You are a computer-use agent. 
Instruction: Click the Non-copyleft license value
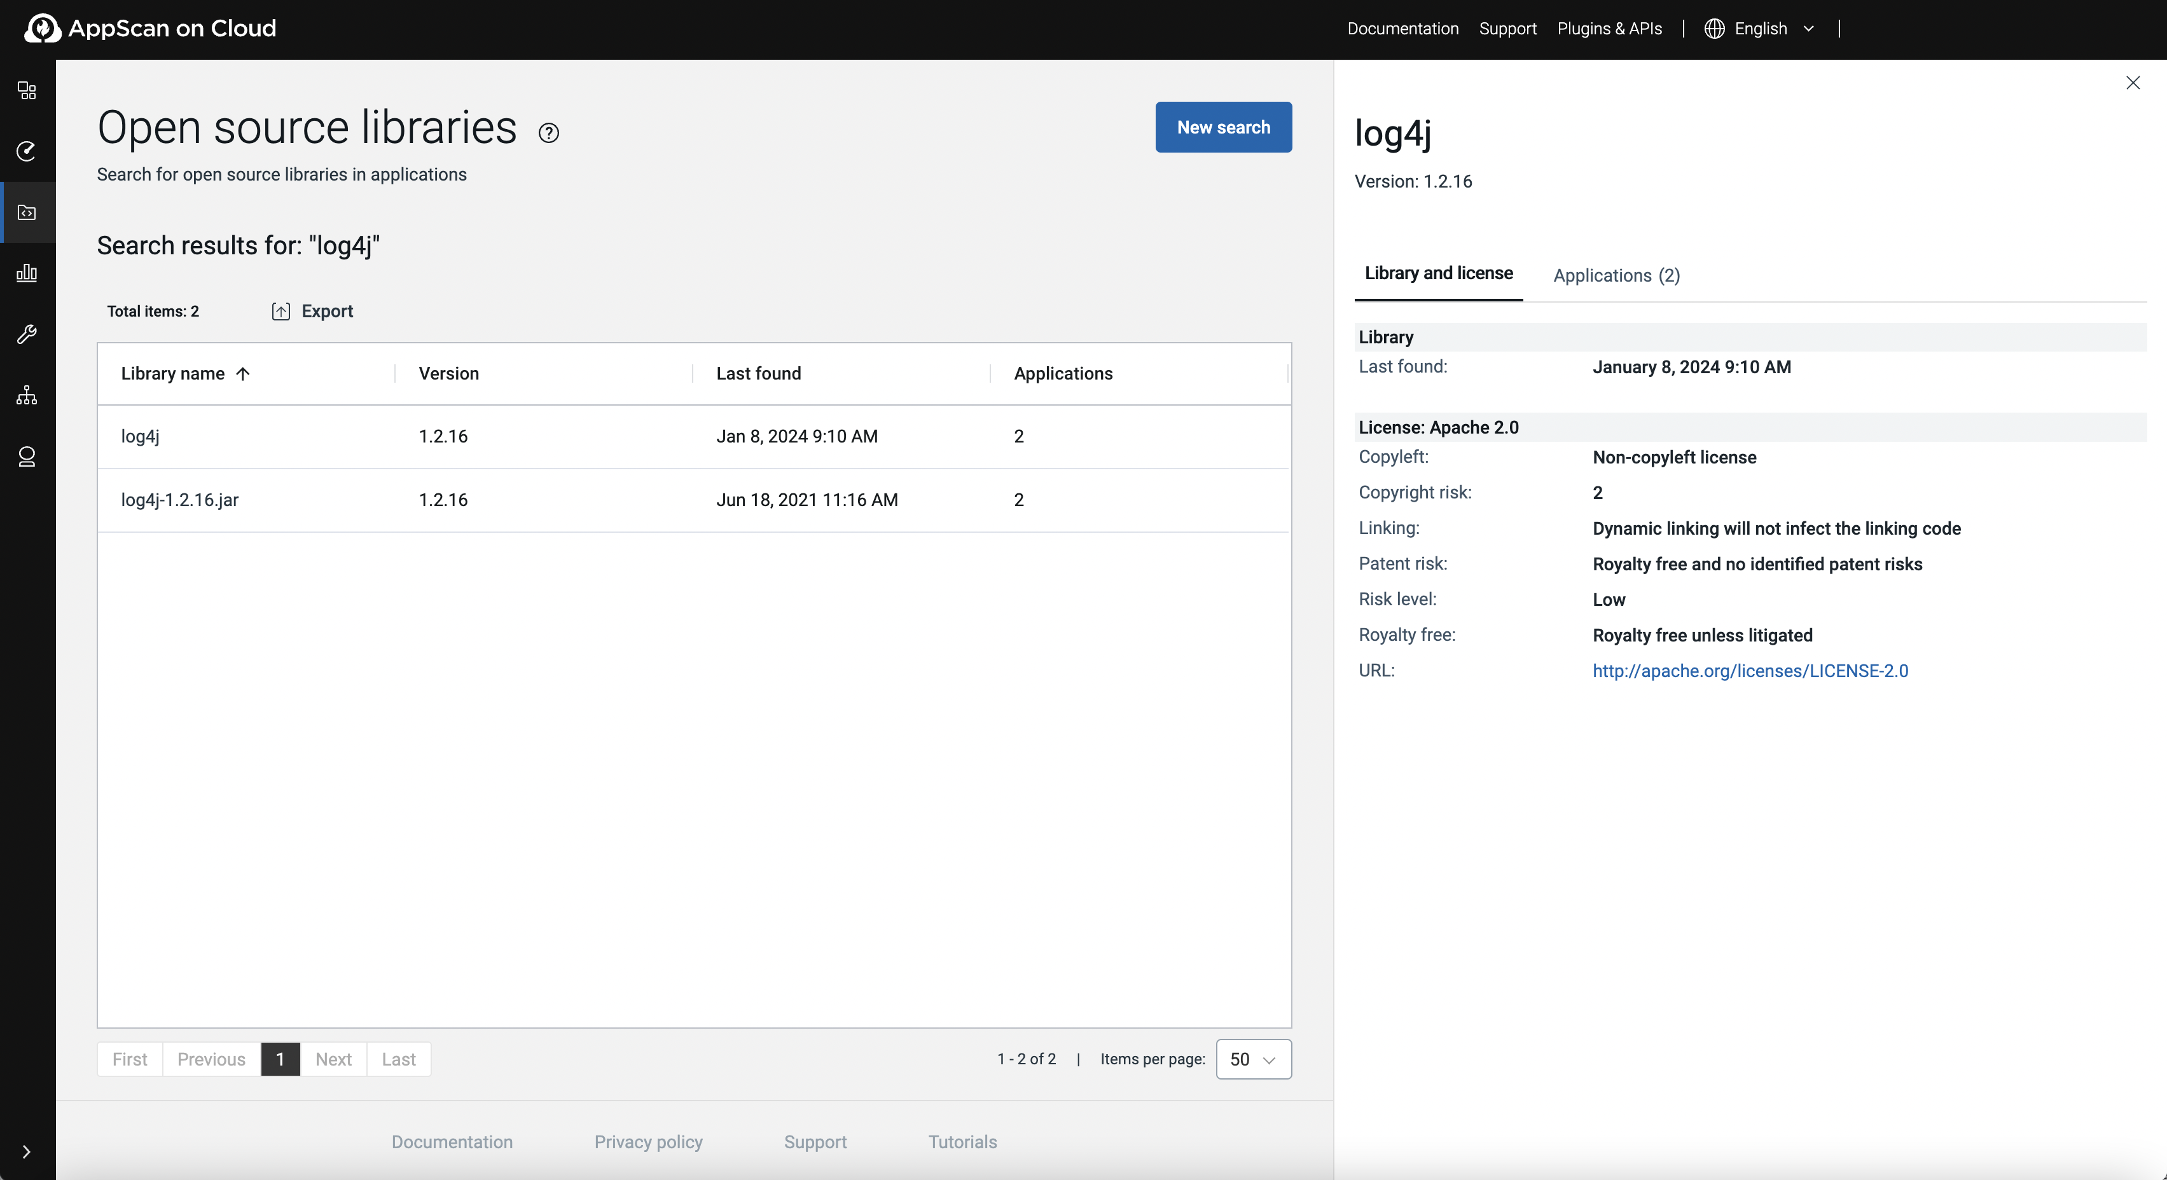point(1674,456)
